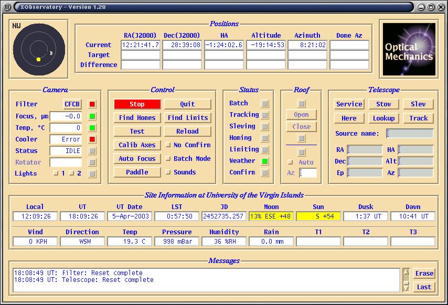The height and width of the screenshot is (305, 448).
Task: Erase messages with the Erase button
Action: [x=424, y=274]
